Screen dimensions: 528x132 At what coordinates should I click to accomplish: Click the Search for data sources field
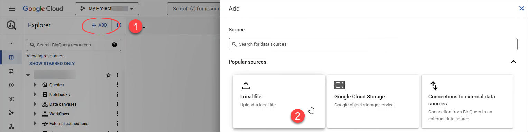click(x=373, y=44)
